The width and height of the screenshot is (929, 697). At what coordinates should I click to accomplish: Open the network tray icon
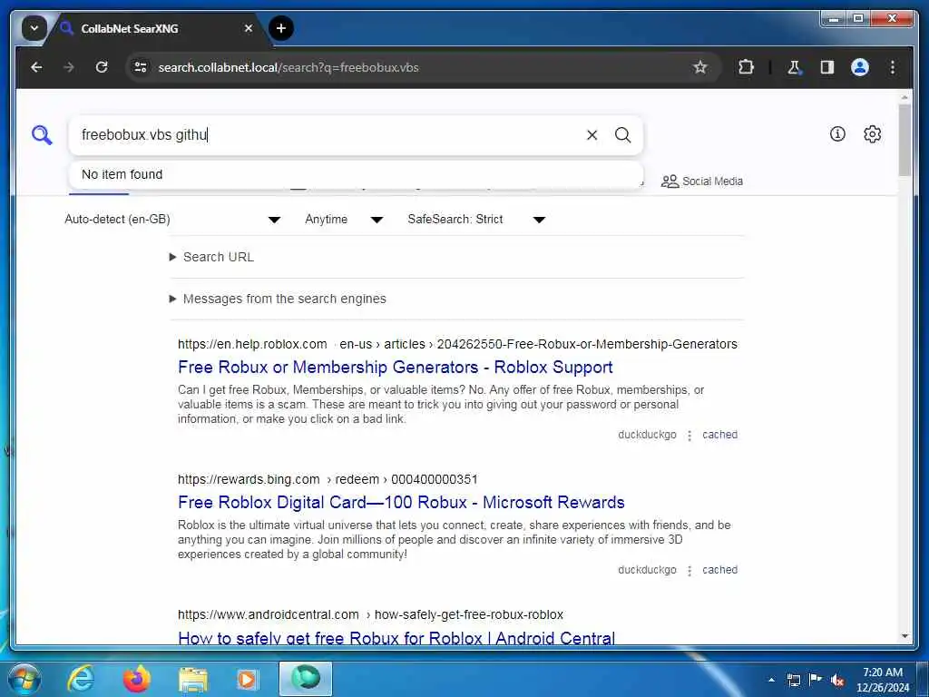pyautogui.click(x=794, y=680)
